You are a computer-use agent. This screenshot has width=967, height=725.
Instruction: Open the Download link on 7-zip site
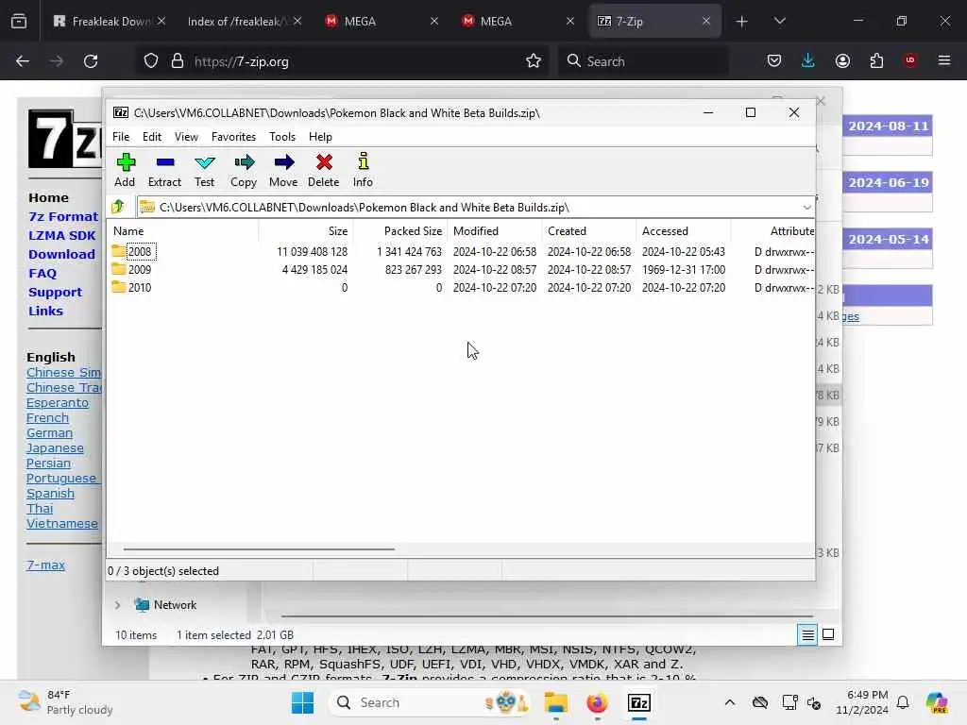click(61, 254)
